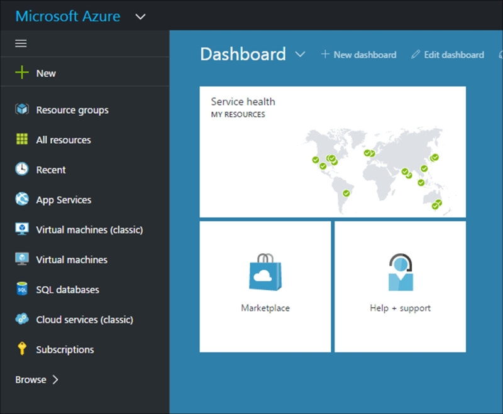
Task: Click the green plus New icon
Action: tap(22, 72)
